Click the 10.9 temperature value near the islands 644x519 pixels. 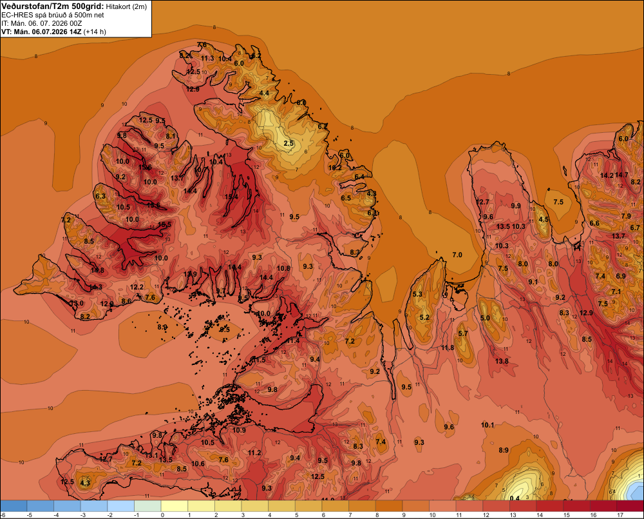(x=239, y=430)
